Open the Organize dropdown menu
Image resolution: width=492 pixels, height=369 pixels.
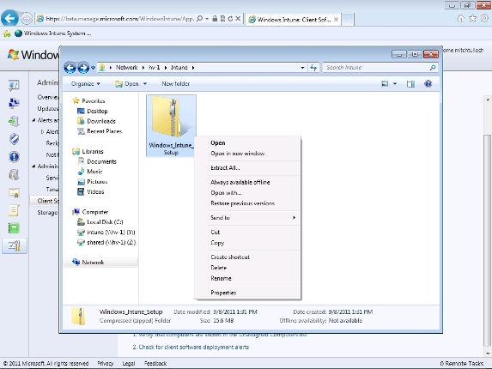pos(85,84)
